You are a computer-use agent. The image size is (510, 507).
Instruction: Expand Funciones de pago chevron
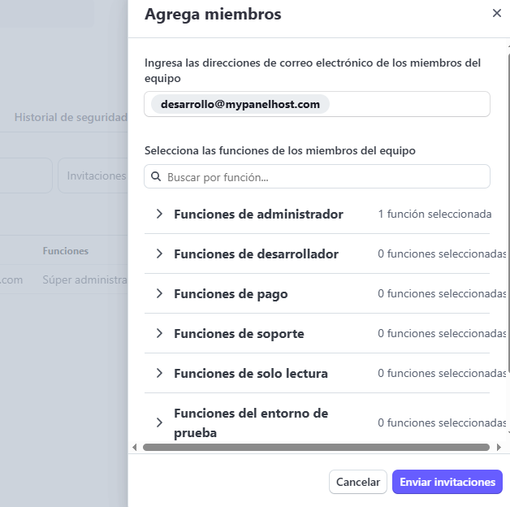[159, 294]
